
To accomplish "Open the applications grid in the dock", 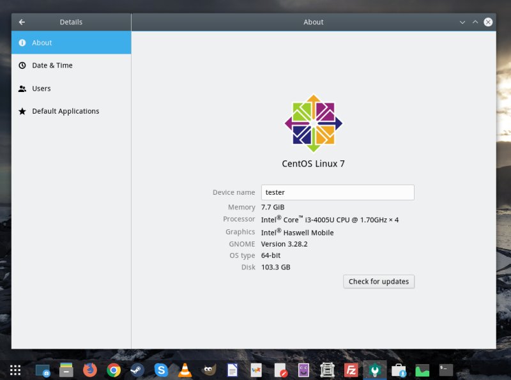I will tap(15, 370).
